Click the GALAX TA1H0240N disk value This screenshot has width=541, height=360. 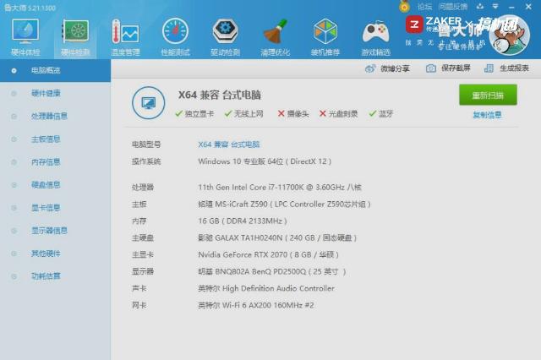pyautogui.click(x=277, y=238)
